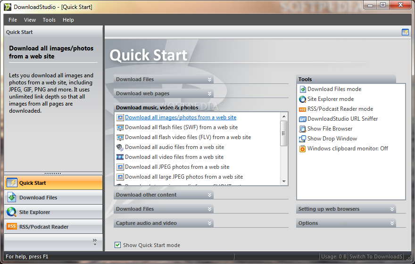This screenshot has height=264, width=415.
Task: Click the Quick Start icon in the sidebar
Action: tap(12, 183)
